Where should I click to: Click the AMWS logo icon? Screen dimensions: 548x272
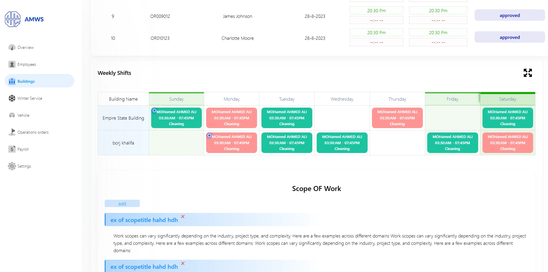13,19
